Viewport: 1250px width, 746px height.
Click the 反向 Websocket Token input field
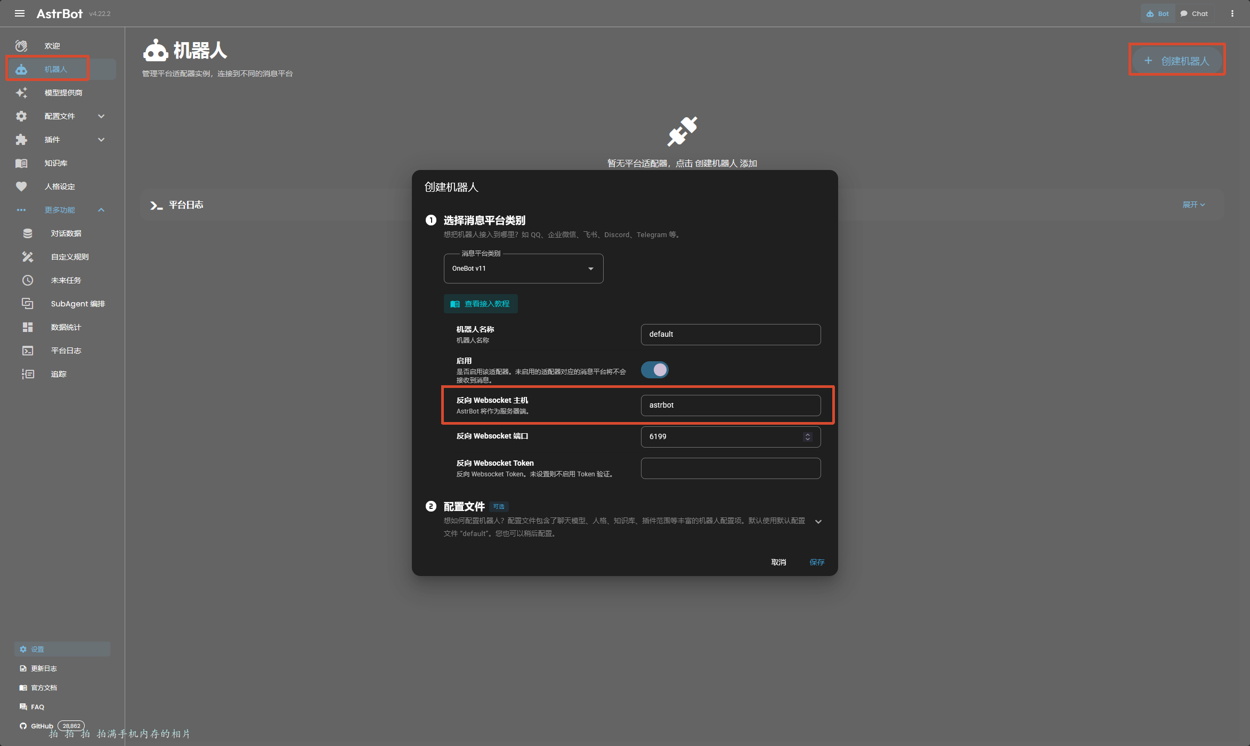[x=730, y=468]
